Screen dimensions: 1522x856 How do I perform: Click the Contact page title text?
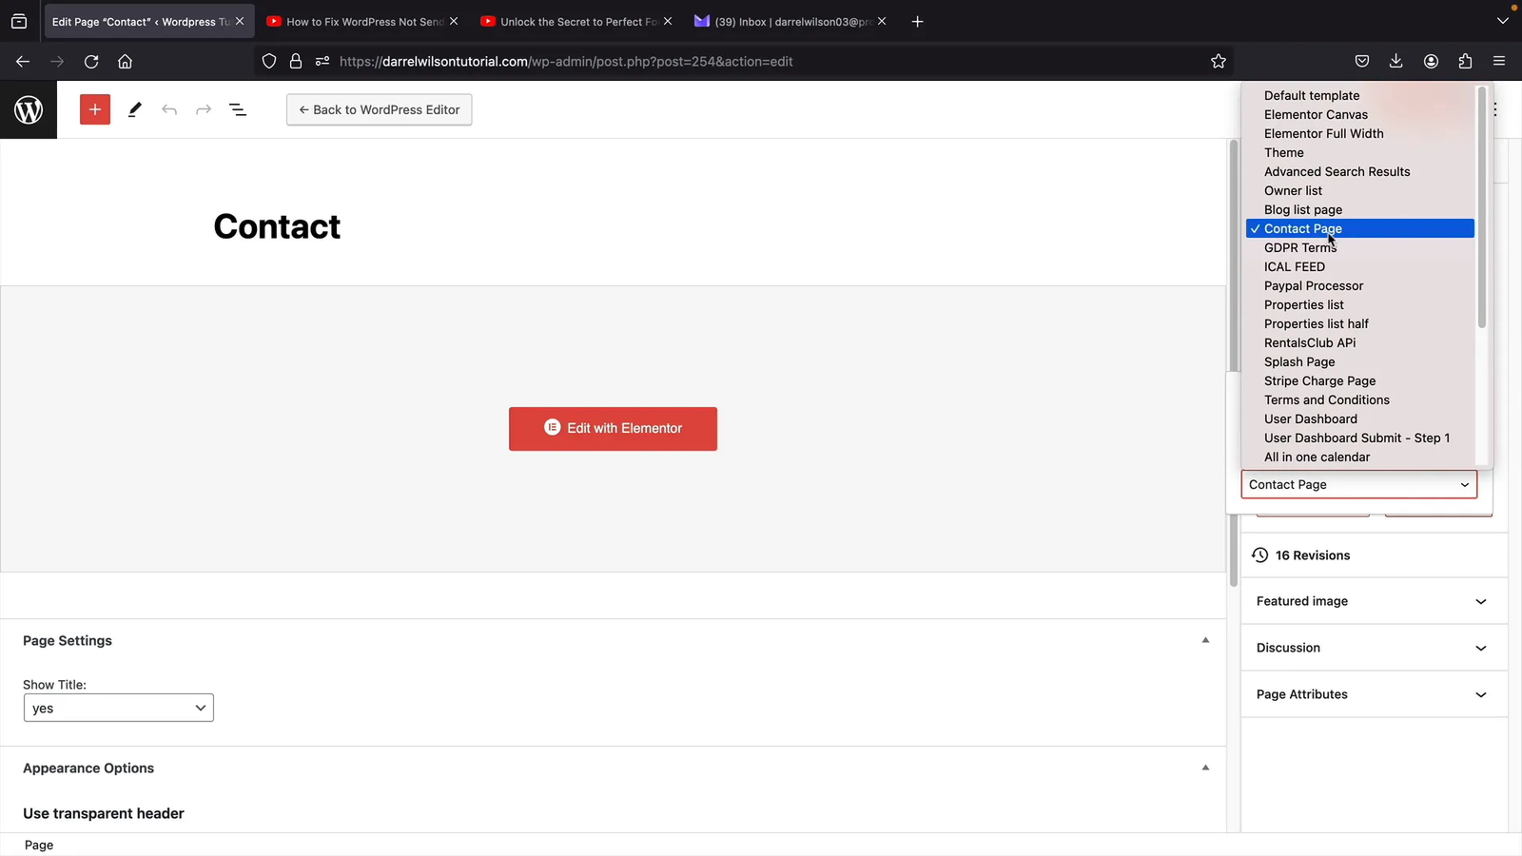pyautogui.click(x=277, y=226)
